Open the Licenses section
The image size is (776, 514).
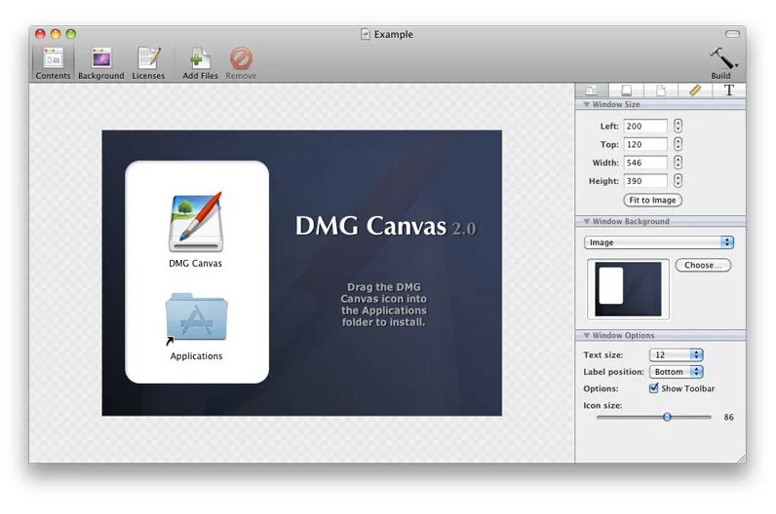click(148, 62)
